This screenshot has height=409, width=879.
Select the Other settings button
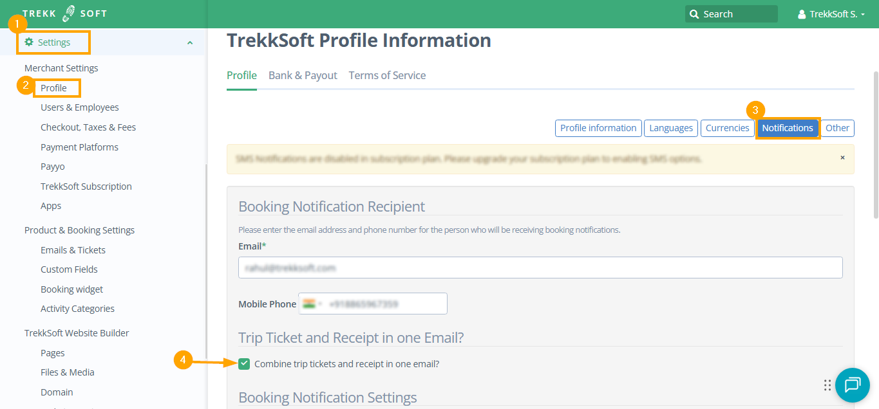coord(837,128)
